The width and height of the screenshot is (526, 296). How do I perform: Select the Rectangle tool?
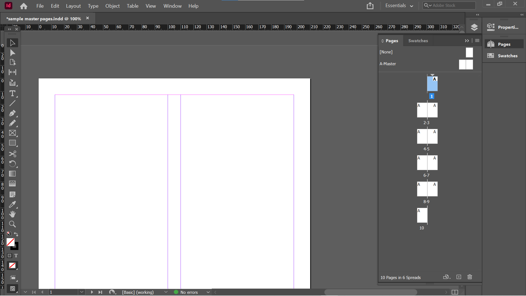[x=12, y=143]
